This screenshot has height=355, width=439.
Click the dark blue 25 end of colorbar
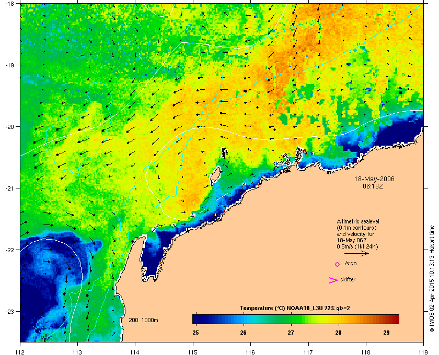196,319
